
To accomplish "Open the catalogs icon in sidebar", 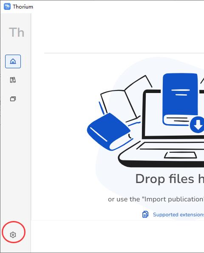I will (13, 99).
